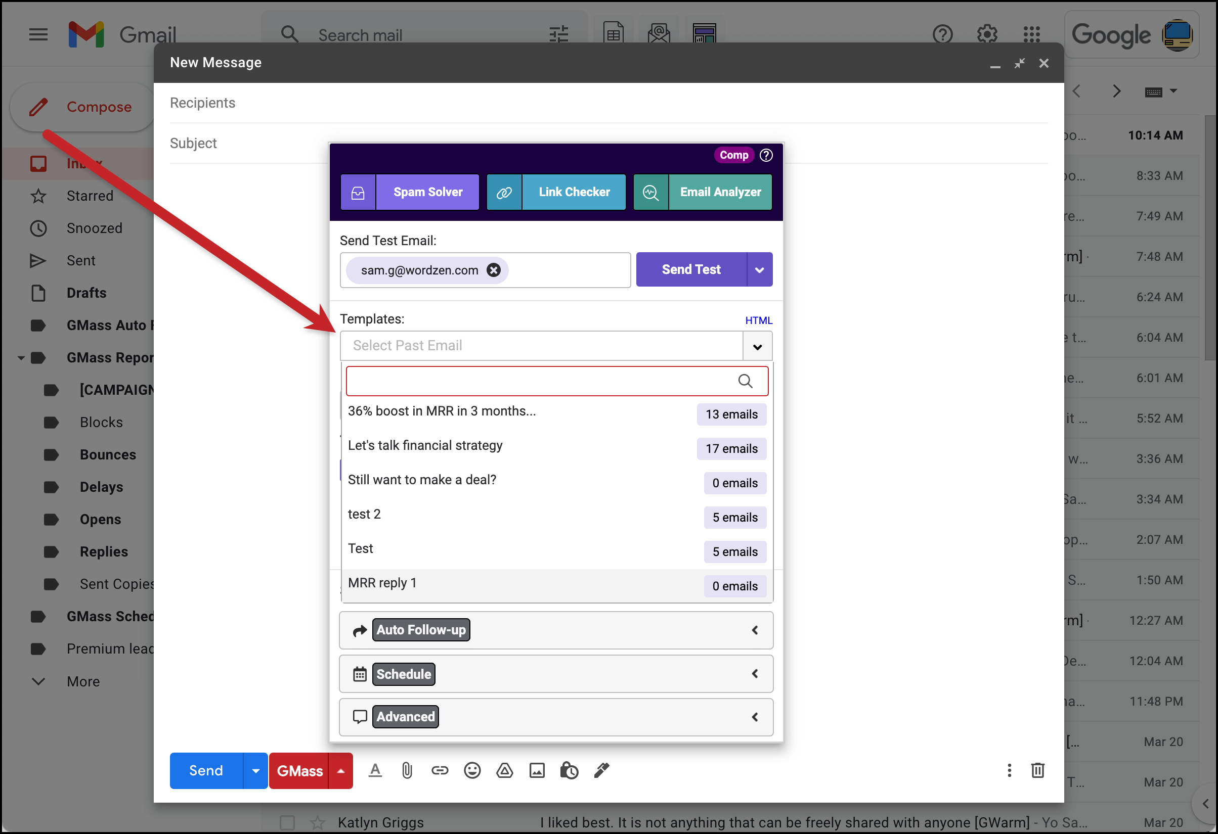The width and height of the screenshot is (1218, 834).
Task: Remove sam.g@wordzen.com test address
Action: [x=494, y=270]
